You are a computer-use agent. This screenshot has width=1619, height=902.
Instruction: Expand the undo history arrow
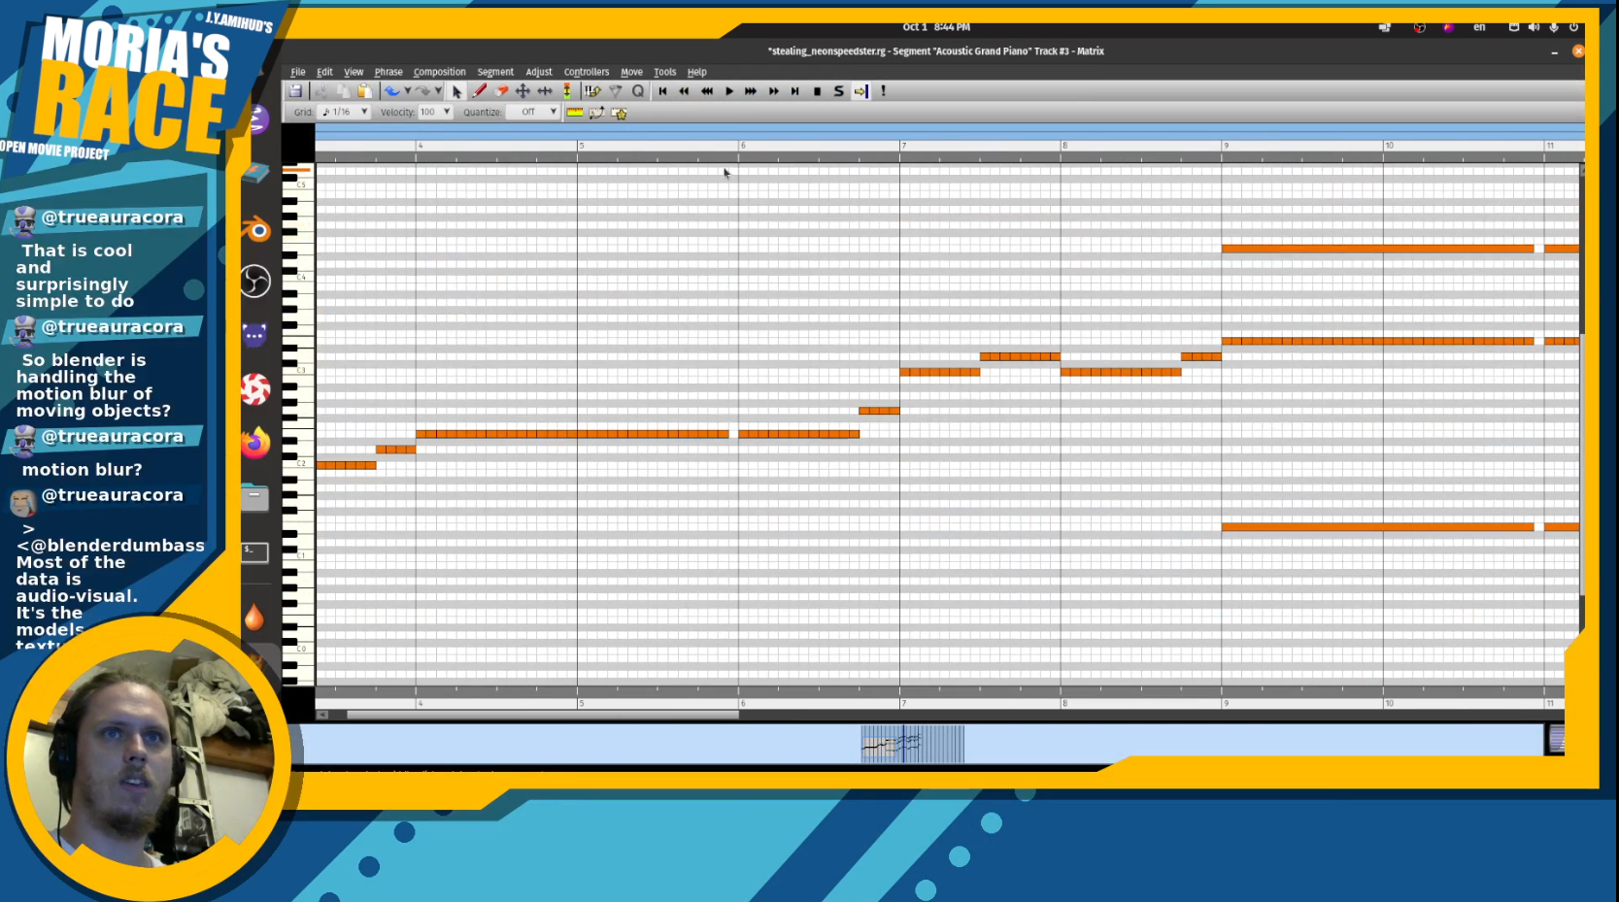pyautogui.click(x=408, y=91)
